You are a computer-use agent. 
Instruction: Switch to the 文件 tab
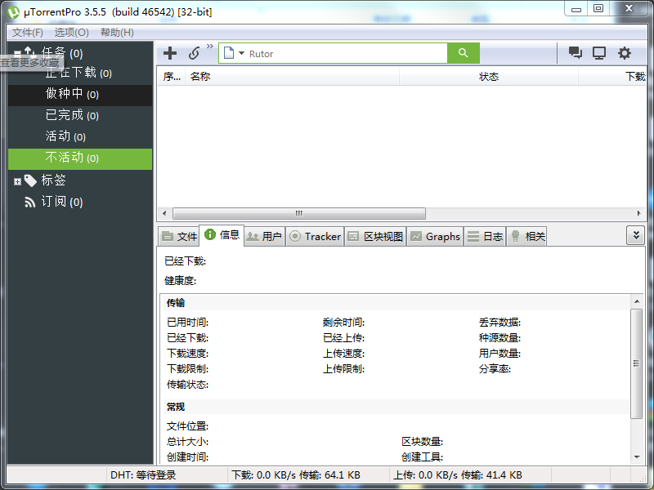pyautogui.click(x=179, y=237)
